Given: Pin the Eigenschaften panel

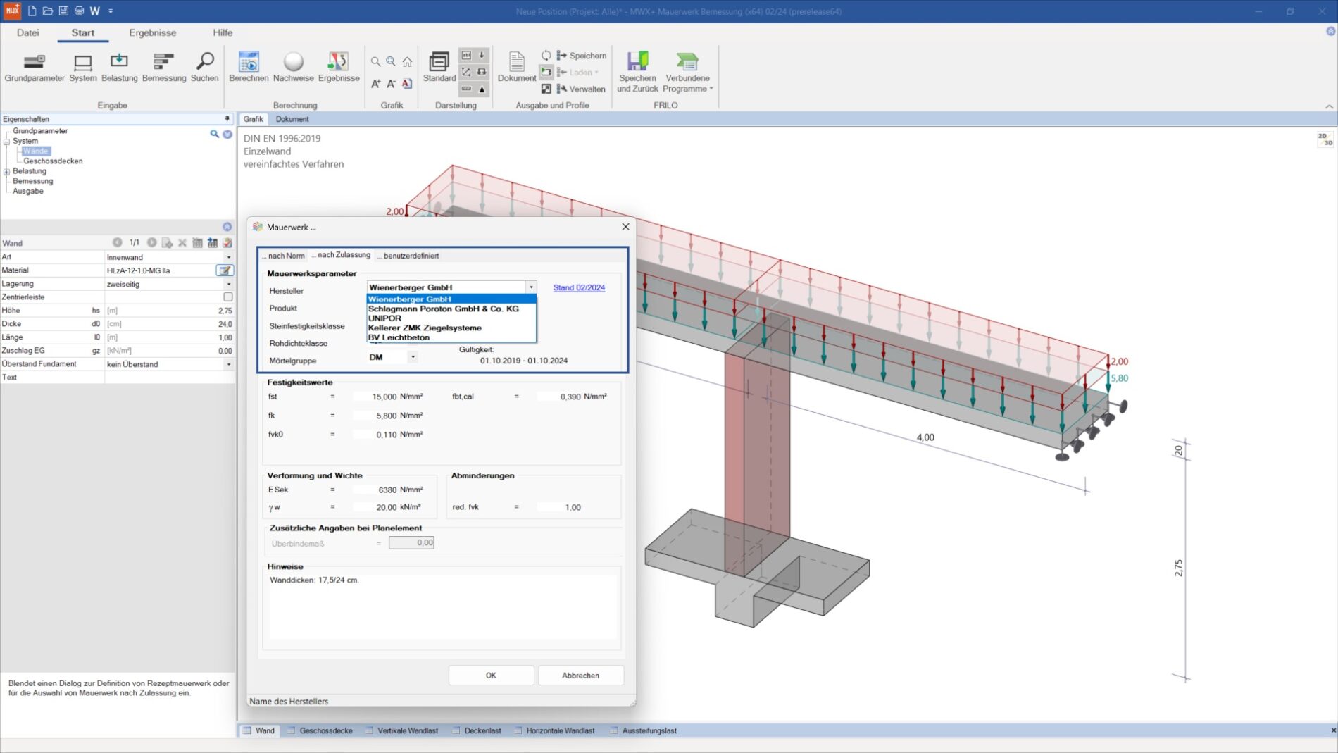Looking at the screenshot, I should [227, 119].
